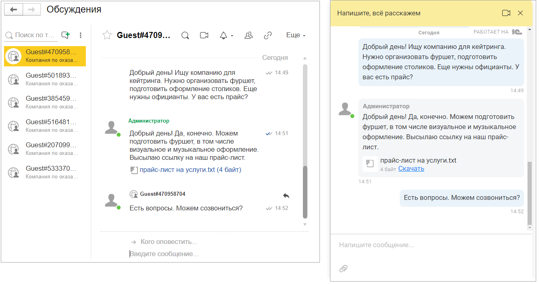Attach a file with the paperclip icon
The image size is (539, 284).
[343, 268]
